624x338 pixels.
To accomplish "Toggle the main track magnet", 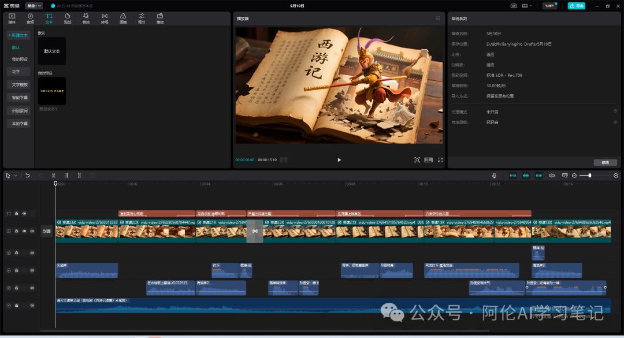I will pyautogui.click(x=512, y=176).
